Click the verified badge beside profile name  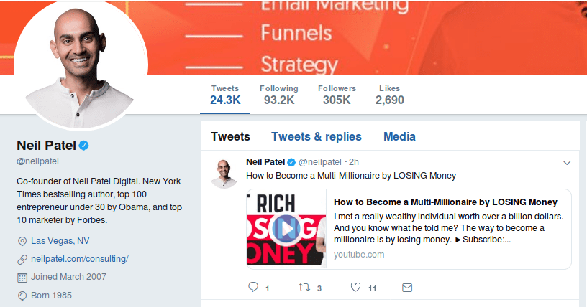[x=84, y=146]
